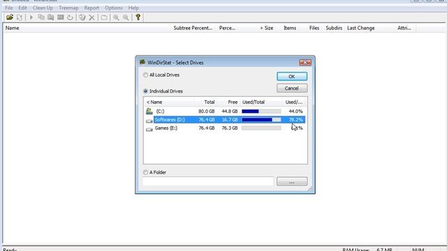Open the Options menu
This screenshot has height=251, width=447.
coord(113,8)
